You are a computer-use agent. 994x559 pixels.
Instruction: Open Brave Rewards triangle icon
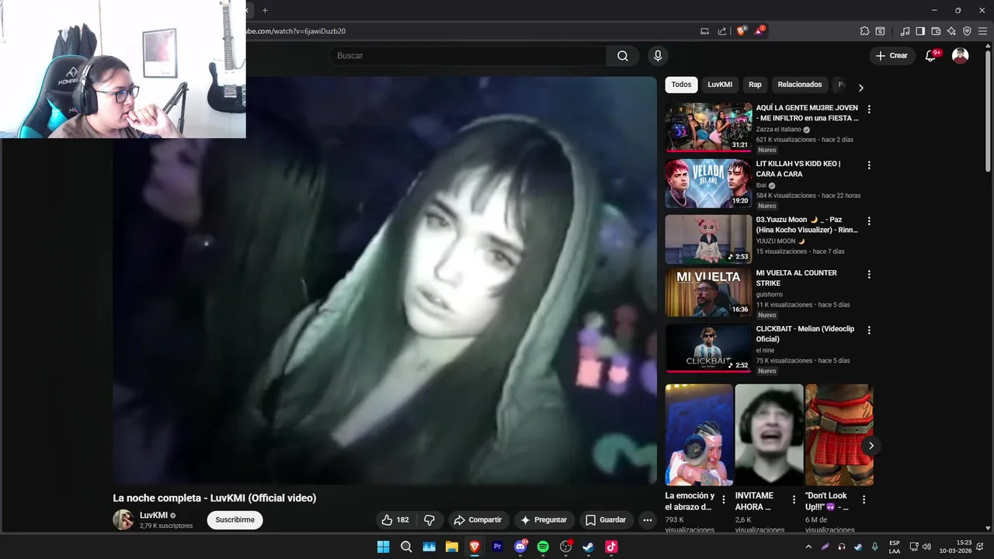click(759, 31)
